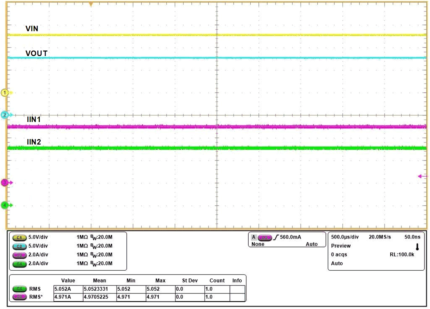Click the Auto trigger mode text
Screen dimensions: 430x309
(312, 244)
